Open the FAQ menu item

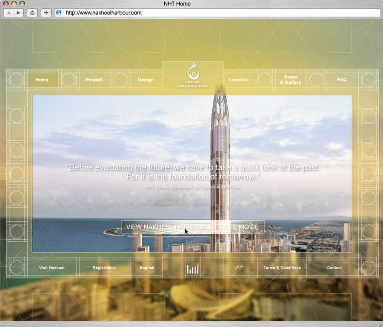pyautogui.click(x=342, y=80)
